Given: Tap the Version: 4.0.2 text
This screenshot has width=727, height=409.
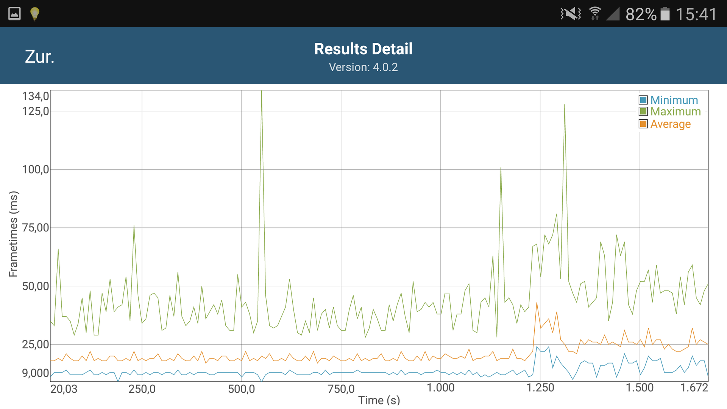Looking at the screenshot, I should click(363, 67).
